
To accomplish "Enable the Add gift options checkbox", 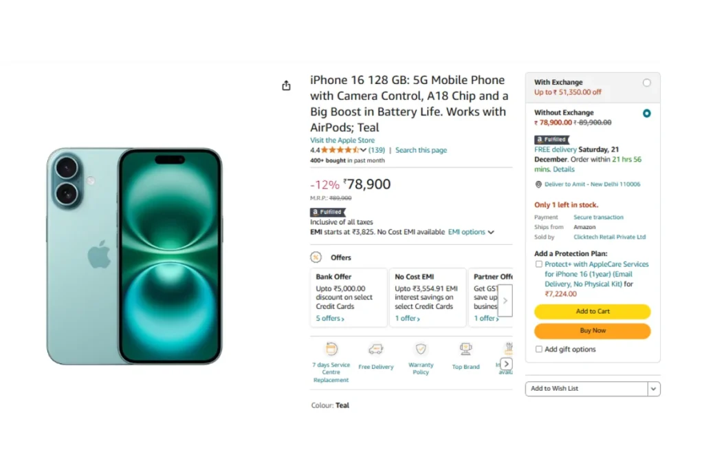I will [x=539, y=349].
